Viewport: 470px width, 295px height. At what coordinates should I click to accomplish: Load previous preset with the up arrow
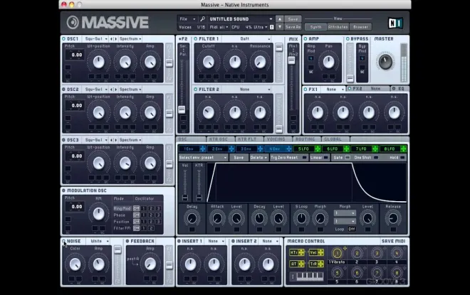point(280,19)
